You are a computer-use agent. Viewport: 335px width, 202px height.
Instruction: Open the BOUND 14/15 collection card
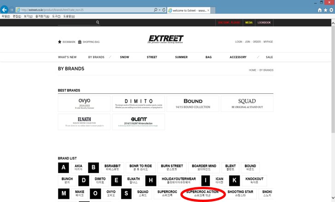pyautogui.click(x=193, y=104)
